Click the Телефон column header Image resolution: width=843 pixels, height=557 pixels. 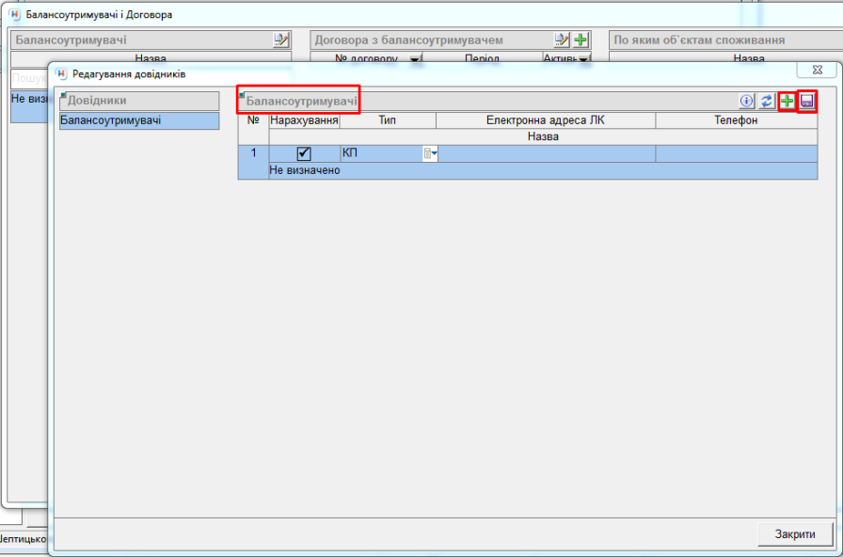coord(737,120)
